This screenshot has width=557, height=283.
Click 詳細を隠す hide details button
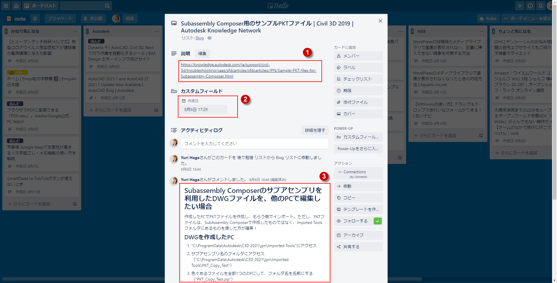click(315, 130)
